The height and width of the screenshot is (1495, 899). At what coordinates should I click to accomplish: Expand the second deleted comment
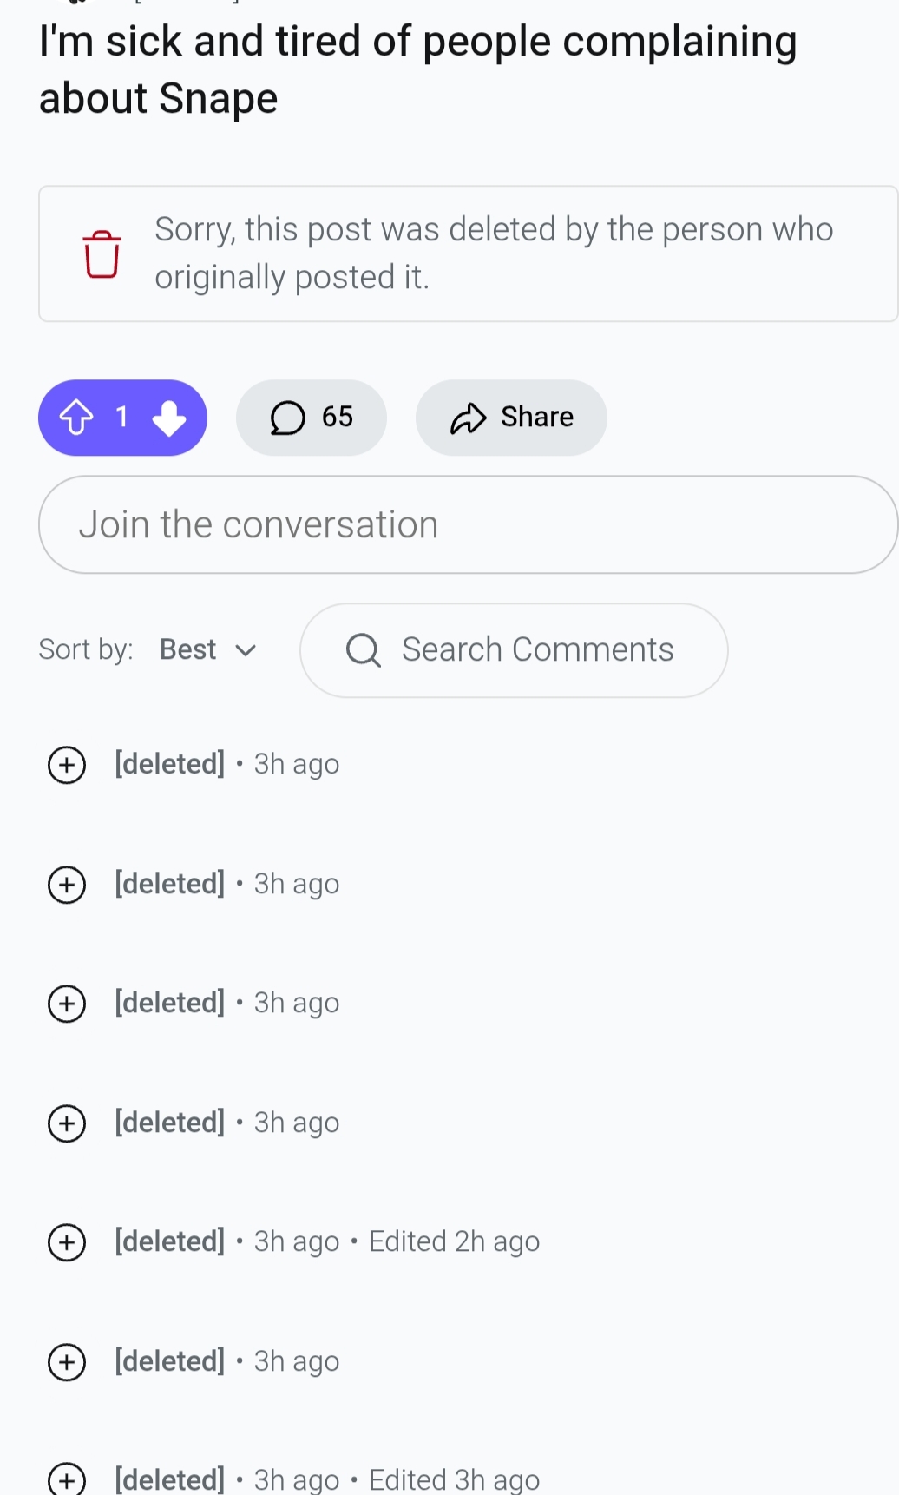(x=67, y=885)
